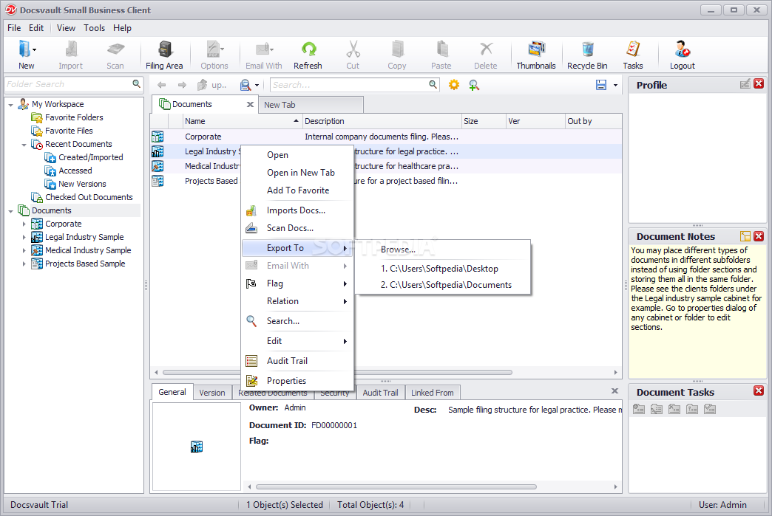The height and width of the screenshot is (516, 772).
Task: Click the Document Notes edit note icon
Action: (x=745, y=236)
